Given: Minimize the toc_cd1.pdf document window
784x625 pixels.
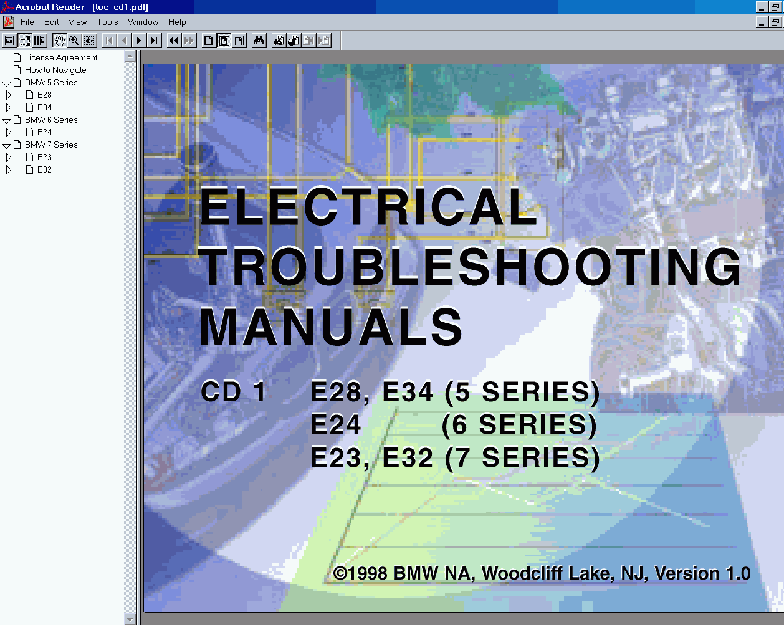Looking at the screenshot, I should click(762, 22).
